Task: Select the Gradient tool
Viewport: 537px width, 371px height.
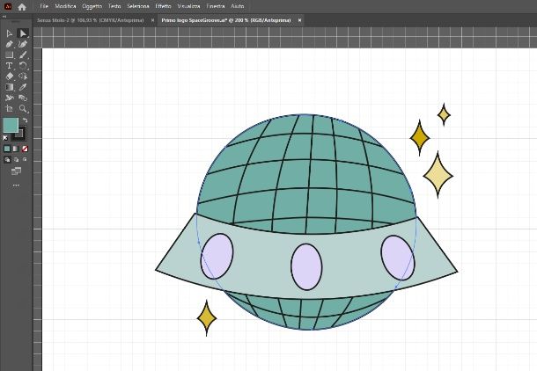Action: coord(10,87)
